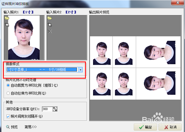The image size is (185, 132).
Task: Click the 冲印设备分辨率(DPI) label
Action: click(22, 109)
